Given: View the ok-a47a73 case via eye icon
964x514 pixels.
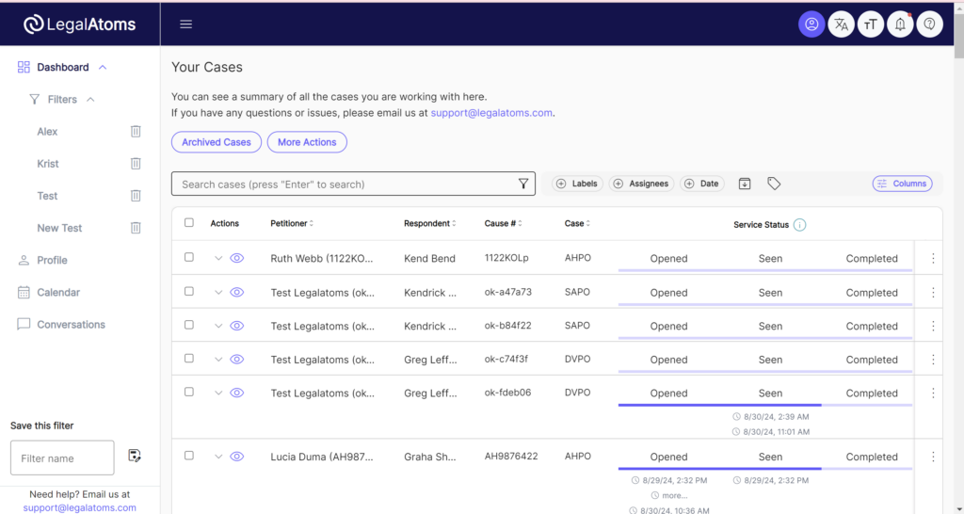Looking at the screenshot, I should click(236, 292).
